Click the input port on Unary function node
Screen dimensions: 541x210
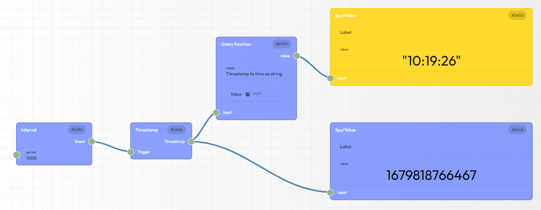(x=217, y=112)
